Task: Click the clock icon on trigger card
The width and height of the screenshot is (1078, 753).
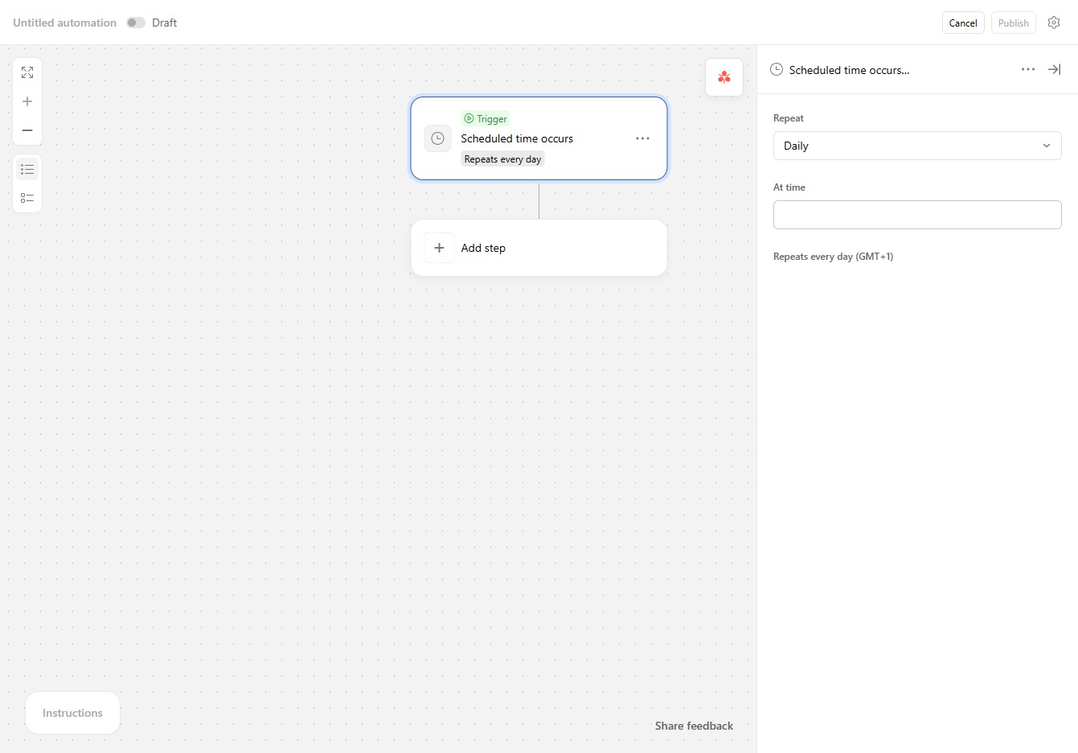Action: point(438,138)
